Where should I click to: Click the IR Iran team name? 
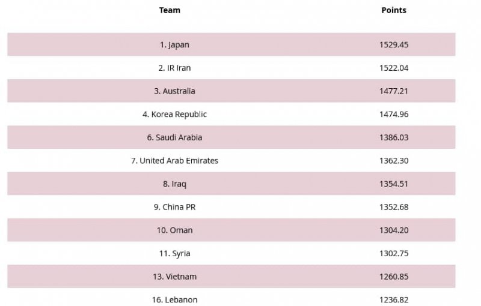click(x=174, y=68)
